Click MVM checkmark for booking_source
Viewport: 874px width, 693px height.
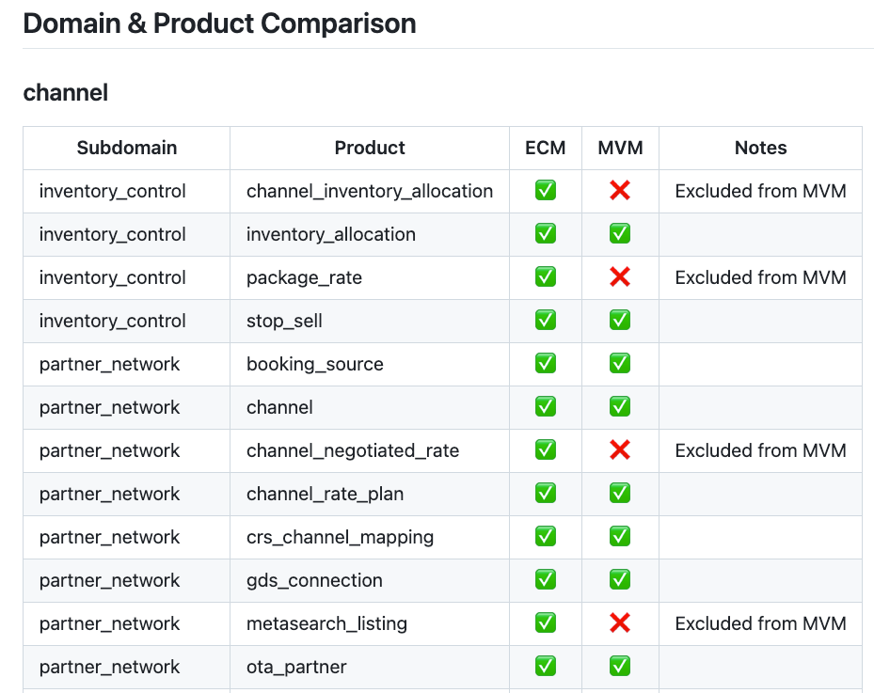(620, 364)
